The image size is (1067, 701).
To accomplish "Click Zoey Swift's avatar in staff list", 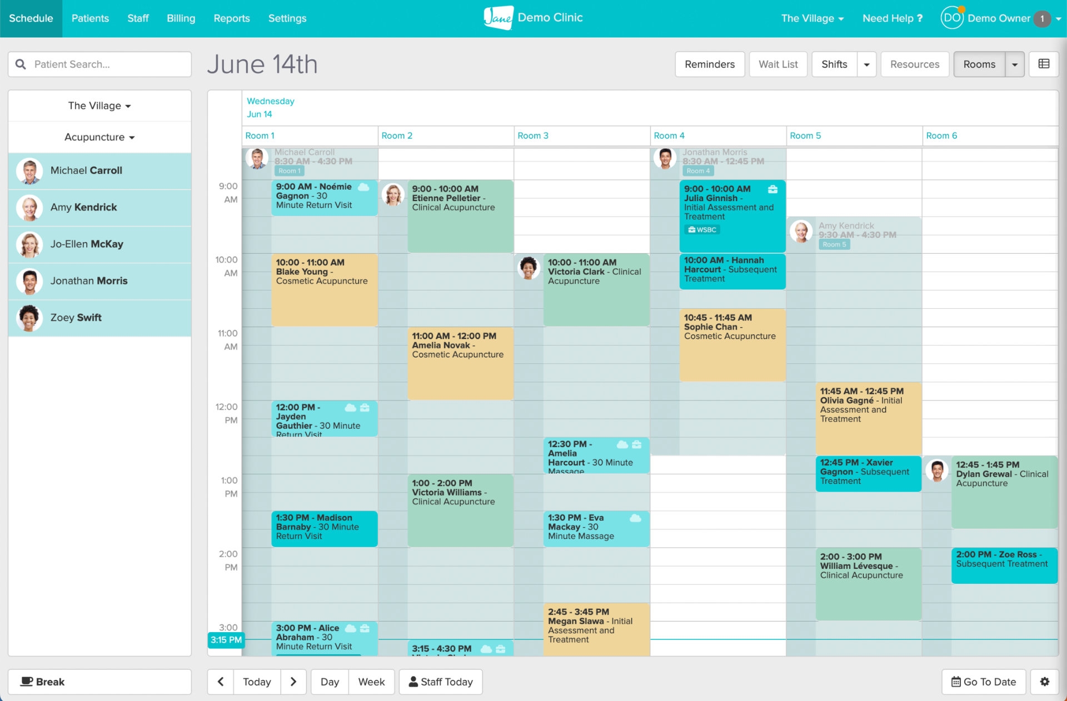I will click(29, 318).
